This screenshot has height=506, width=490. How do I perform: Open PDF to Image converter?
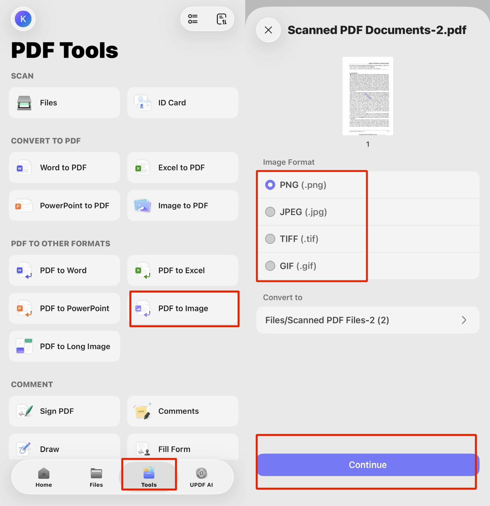pyautogui.click(x=183, y=308)
